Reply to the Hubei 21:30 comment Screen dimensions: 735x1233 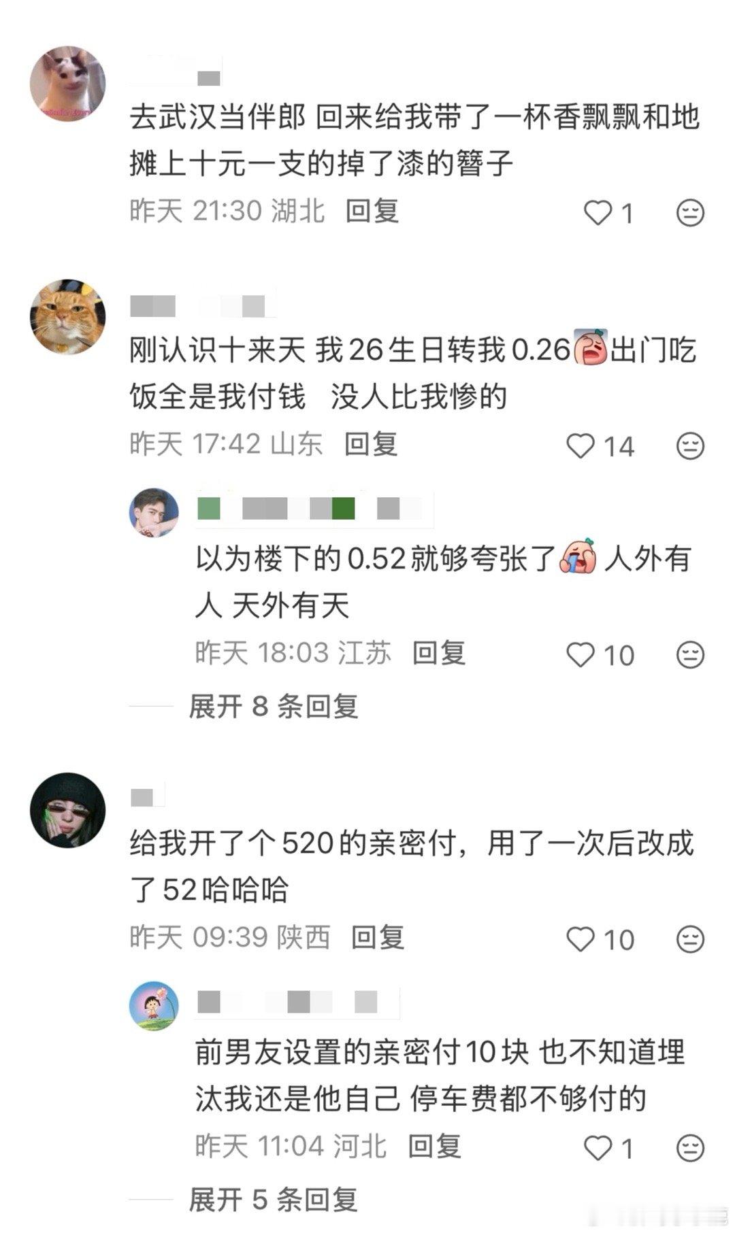372,211
